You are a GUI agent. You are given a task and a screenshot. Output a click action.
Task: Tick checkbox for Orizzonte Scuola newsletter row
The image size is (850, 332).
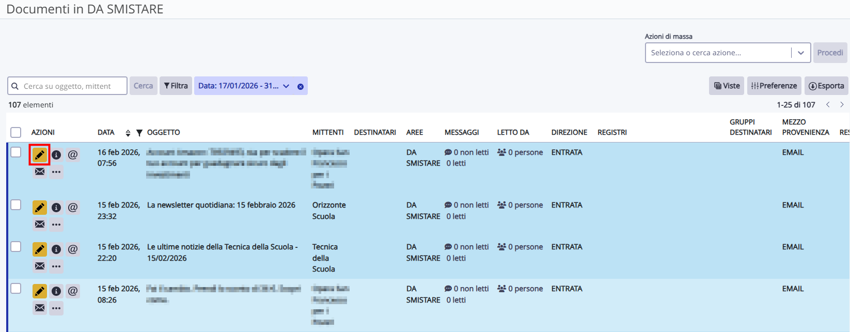click(x=16, y=205)
